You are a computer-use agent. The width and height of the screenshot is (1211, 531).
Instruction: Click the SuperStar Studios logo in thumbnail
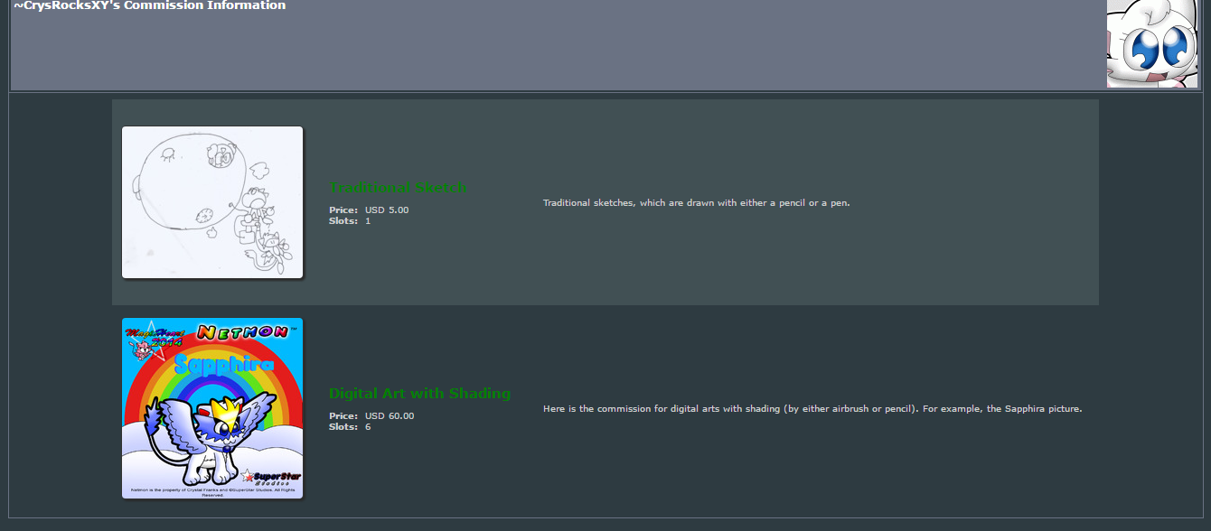[x=271, y=477]
